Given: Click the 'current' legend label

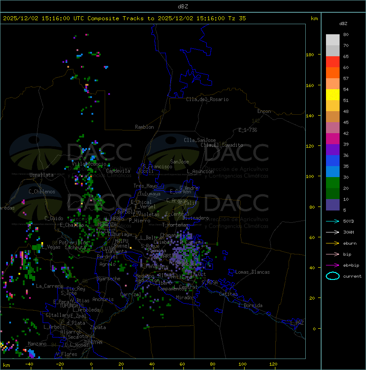Looking at the screenshot, I should (x=352, y=276).
